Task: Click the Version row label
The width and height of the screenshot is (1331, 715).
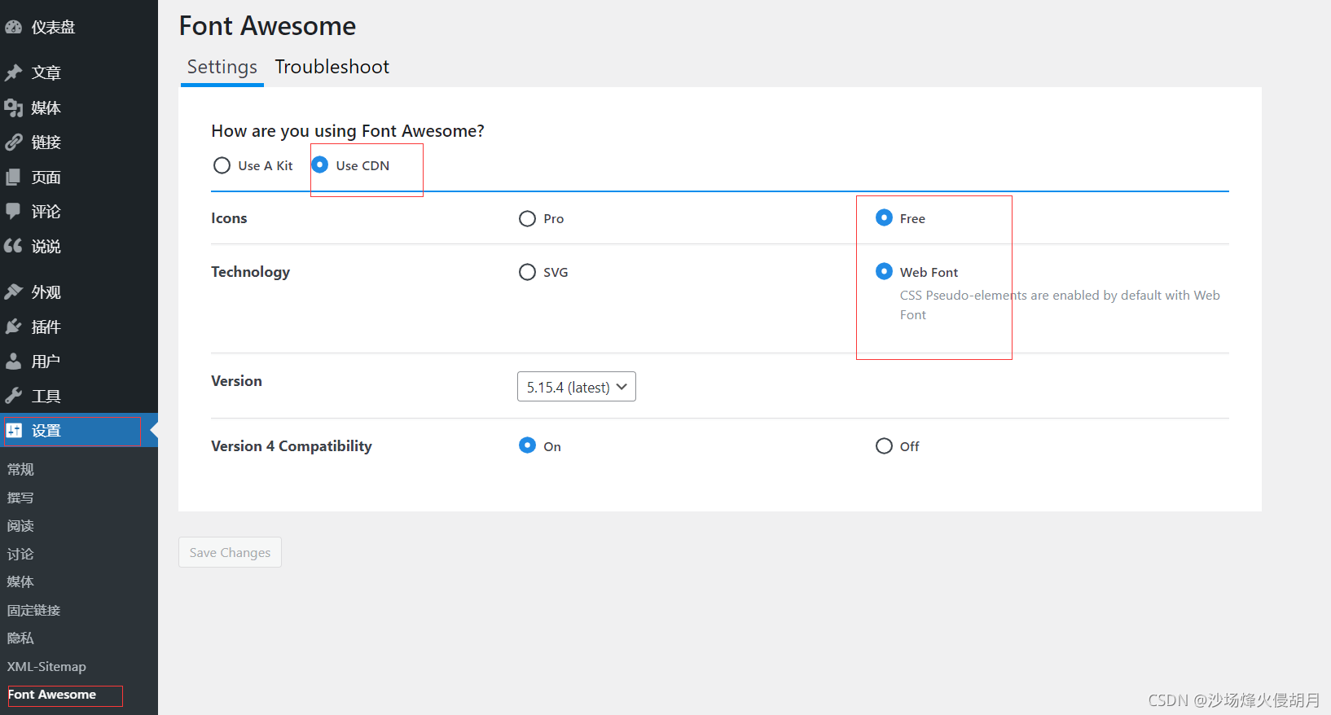Action: point(236,381)
